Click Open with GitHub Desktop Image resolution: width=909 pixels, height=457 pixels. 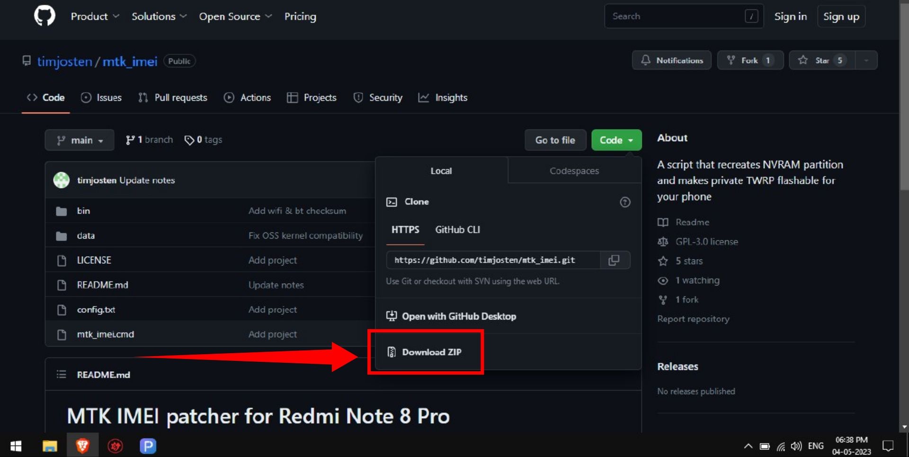(x=451, y=316)
